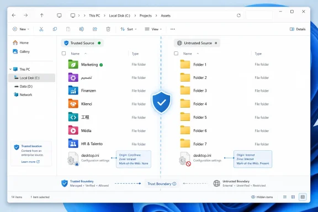This screenshot has height=212, width=318.
Task: Expand breadcrumb chevron after Projects
Action: tap(156, 15)
